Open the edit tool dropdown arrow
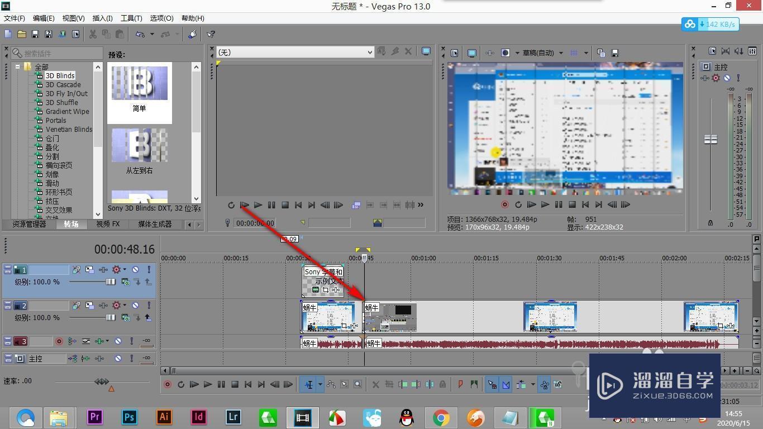 [320, 384]
